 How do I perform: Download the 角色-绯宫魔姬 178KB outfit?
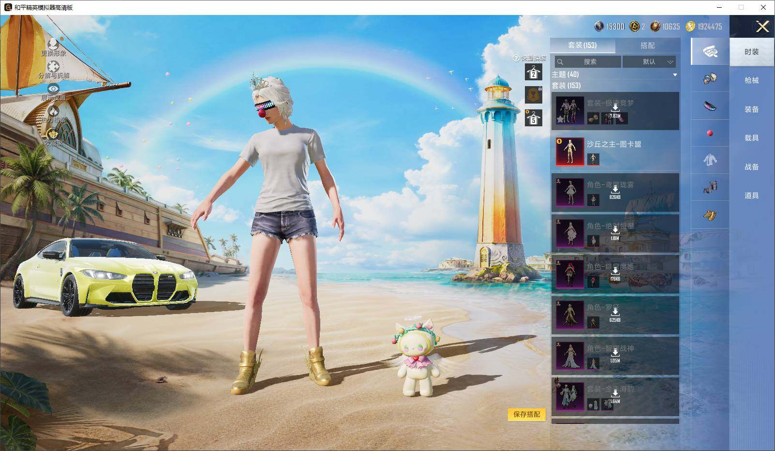click(615, 273)
